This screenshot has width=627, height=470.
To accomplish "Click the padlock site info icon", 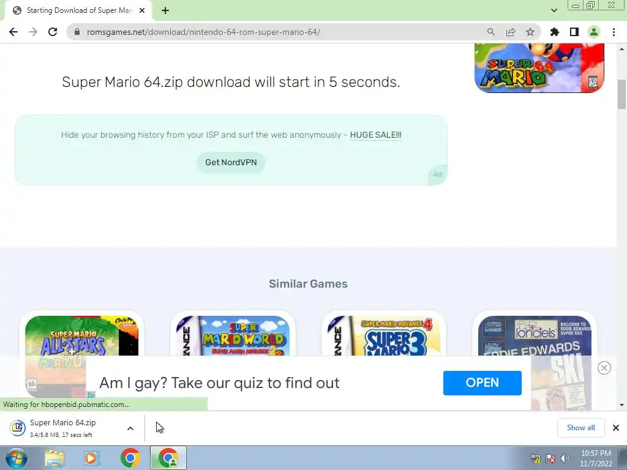I will click(77, 32).
